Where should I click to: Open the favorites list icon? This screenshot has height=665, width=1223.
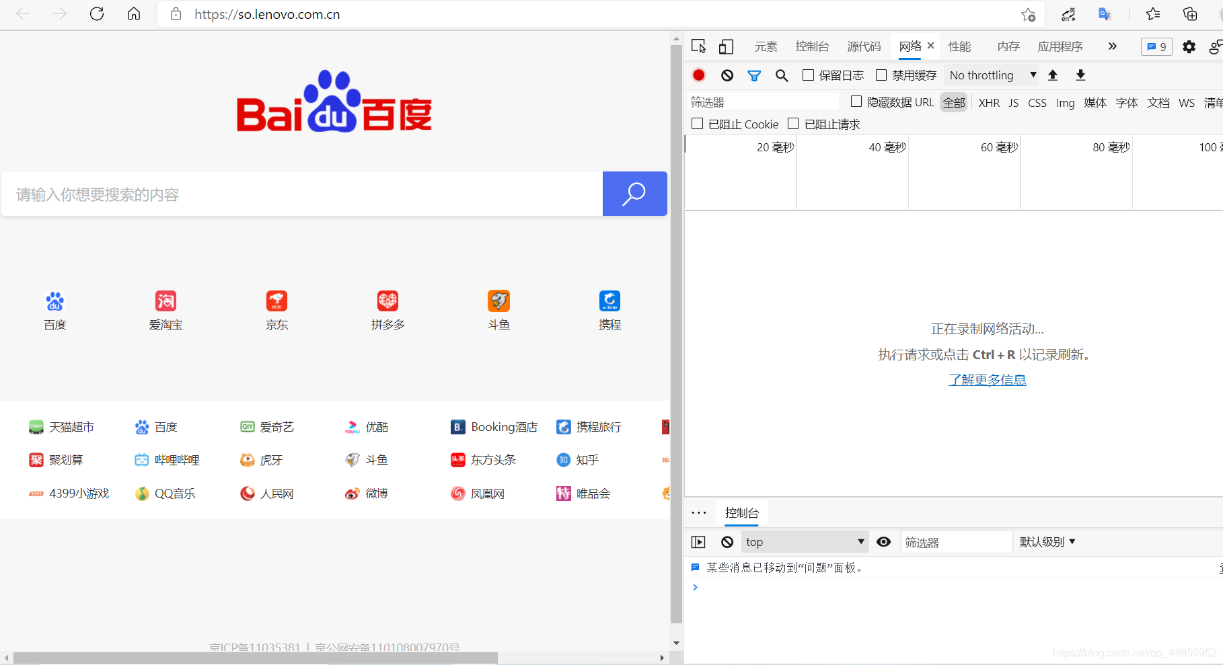tap(1153, 14)
